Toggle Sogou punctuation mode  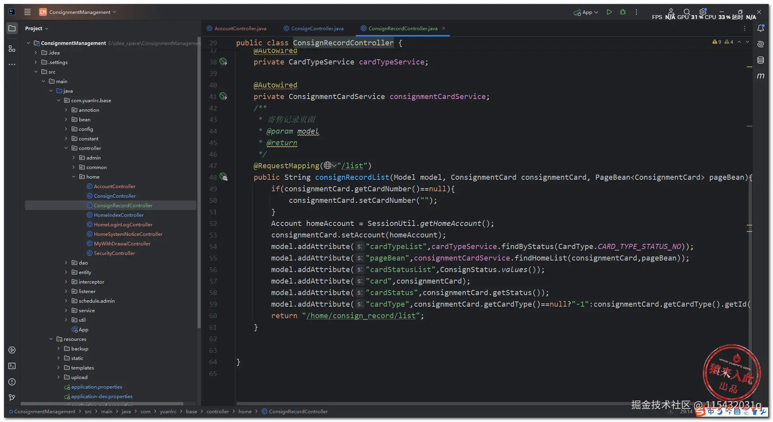pos(728,412)
